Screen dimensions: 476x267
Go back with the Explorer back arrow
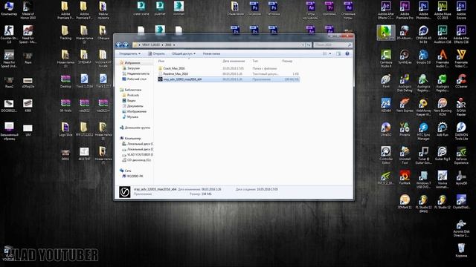pyautogui.click(x=119, y=44)
